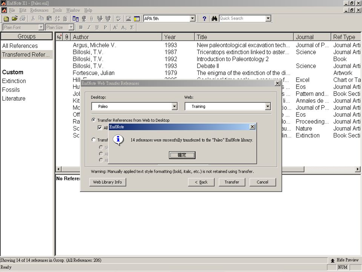
Task: Select the Argus, Michele V. reference row
Action: [x=208, y=45]
